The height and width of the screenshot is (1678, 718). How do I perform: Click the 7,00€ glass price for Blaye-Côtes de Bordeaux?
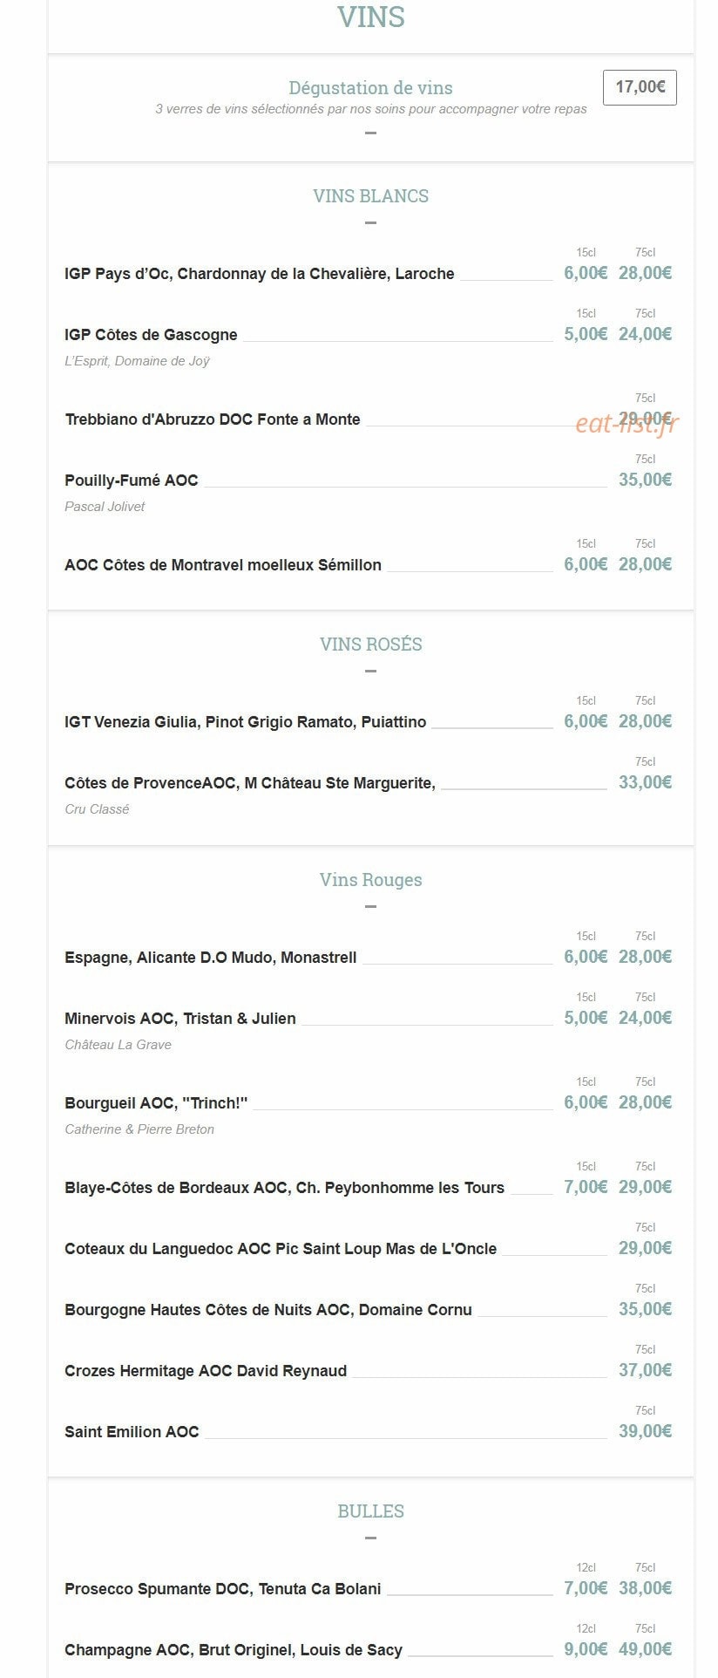click(x=586, y=1187)
